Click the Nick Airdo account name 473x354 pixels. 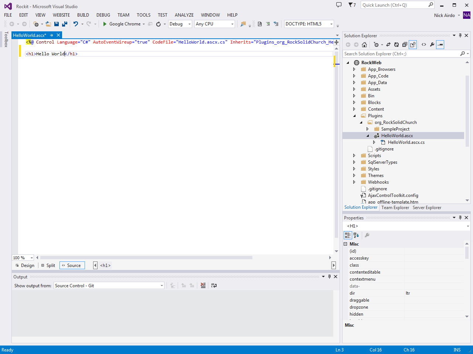tap(445, 15)
